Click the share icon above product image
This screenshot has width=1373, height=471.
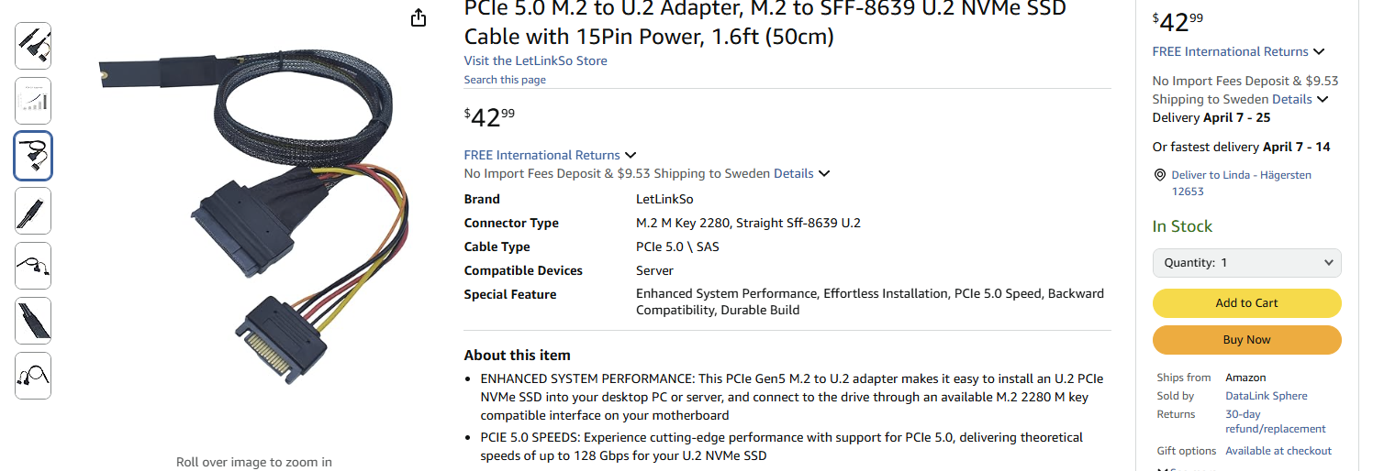click(x=419, y=17)
